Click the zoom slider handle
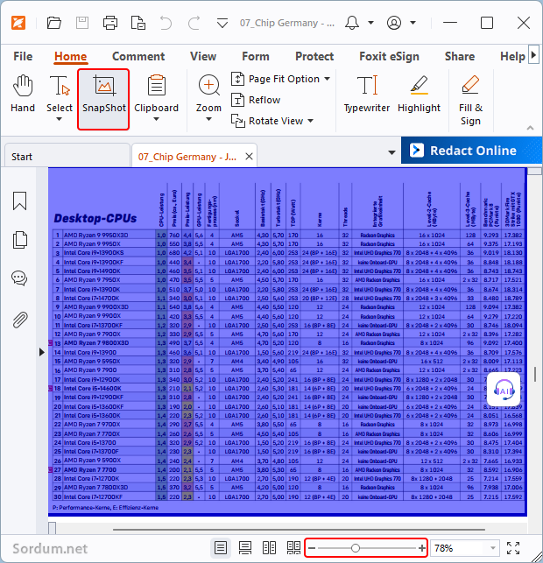543x563 pixels. tap(355, 548)
